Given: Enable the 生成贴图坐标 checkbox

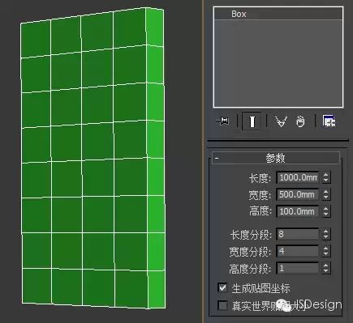Looking at the screenshot, I should (222, 287).
